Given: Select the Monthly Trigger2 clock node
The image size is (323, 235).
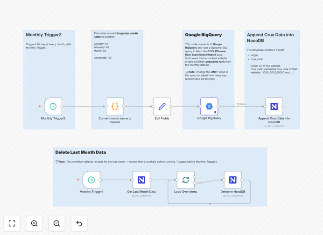Looking at the screenshot, I should [53, 106].
